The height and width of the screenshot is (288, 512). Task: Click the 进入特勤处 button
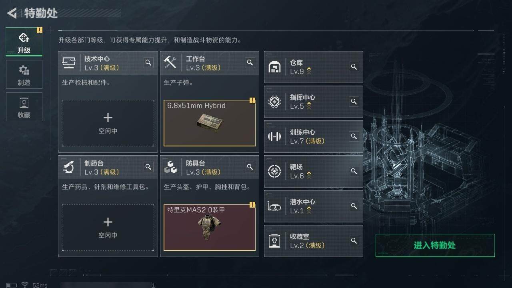pos(435,245)
